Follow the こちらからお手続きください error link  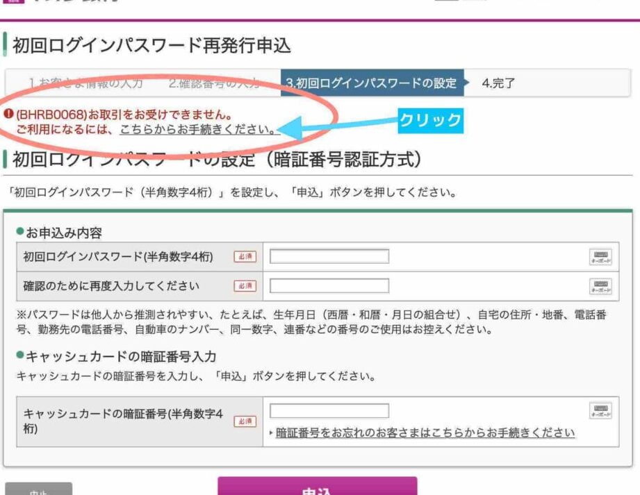pos(197,129)
